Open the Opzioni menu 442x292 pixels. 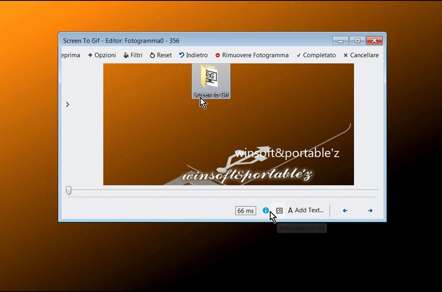pos(102,55)
